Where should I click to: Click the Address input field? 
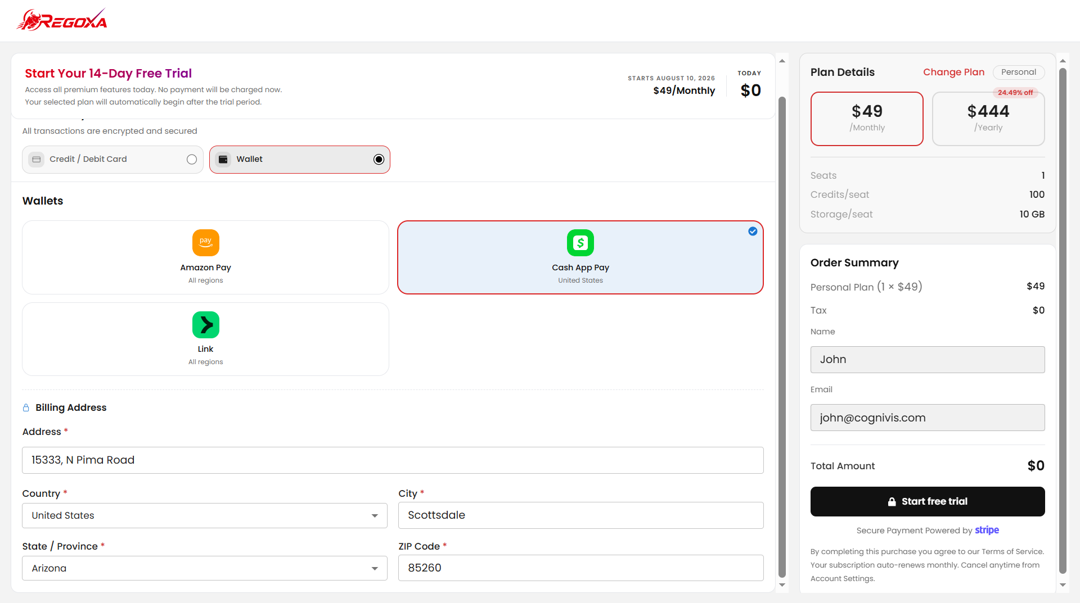[x=393, y=460]
